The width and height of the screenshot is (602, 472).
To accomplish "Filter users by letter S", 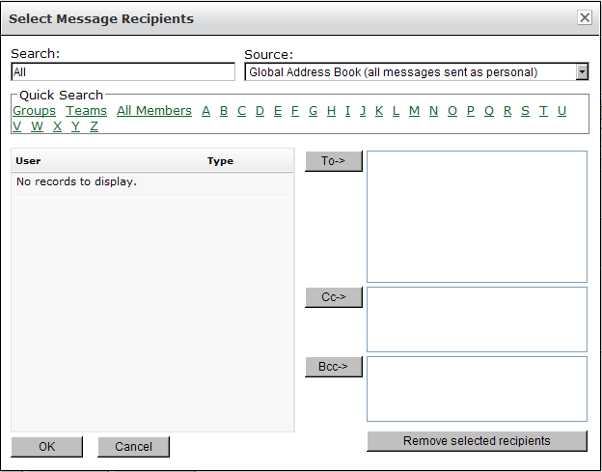I will tap(525, 111).
